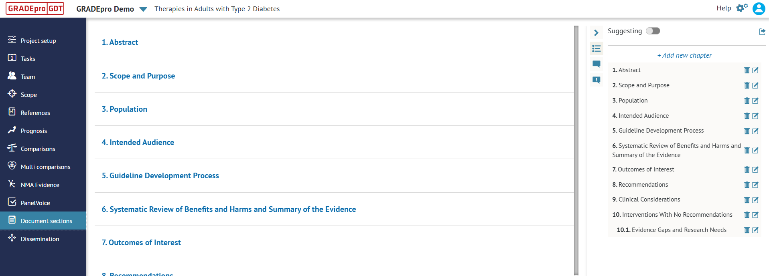Collapse the right side panel chevron
Screen dimensions: 769x276
(x=596, y=33)
